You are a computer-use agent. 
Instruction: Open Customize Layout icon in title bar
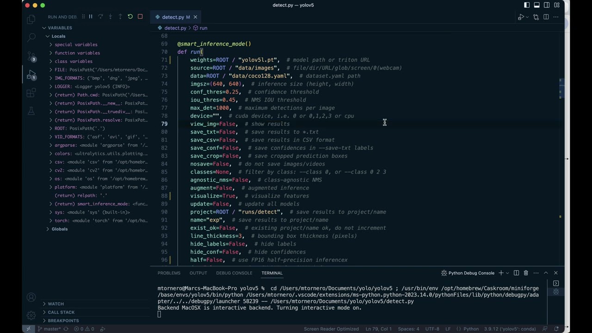[x=557, y=5]
